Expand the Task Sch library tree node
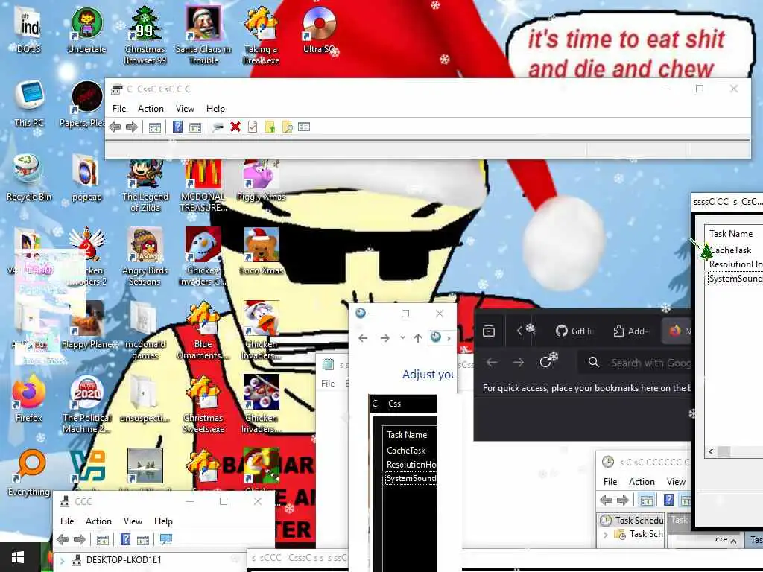 tap(606, 534)
